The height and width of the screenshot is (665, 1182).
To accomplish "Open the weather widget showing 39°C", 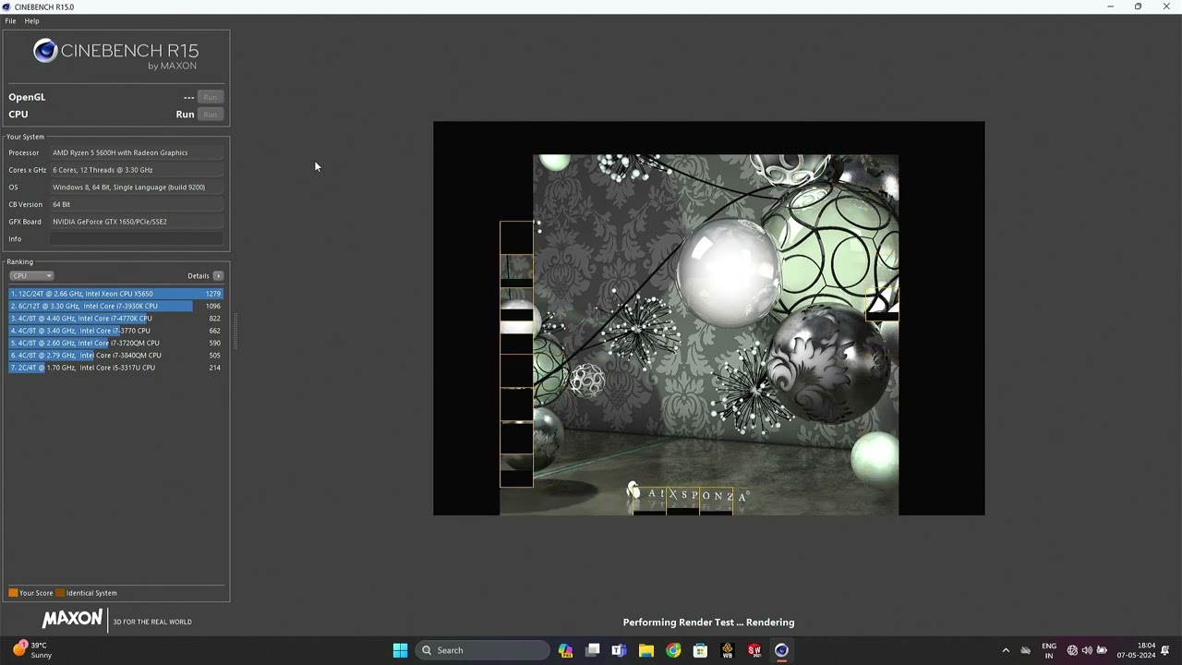I will coord(32,650).
